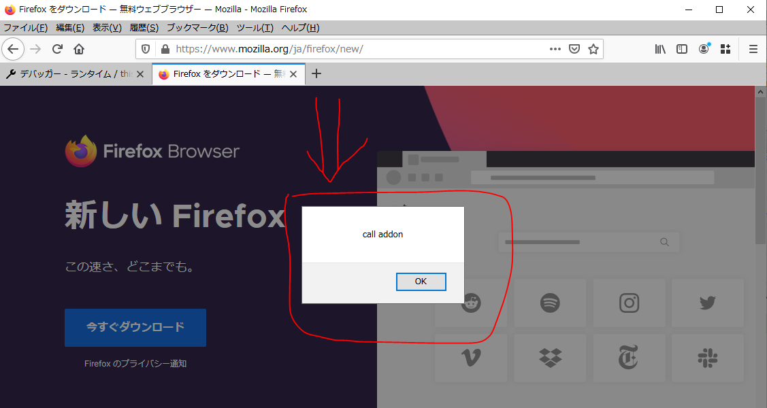Click the Firefox Browser logo

pos(152,151)
